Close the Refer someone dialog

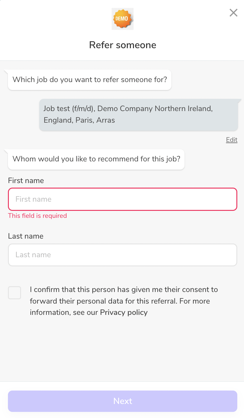pos(233,13)
